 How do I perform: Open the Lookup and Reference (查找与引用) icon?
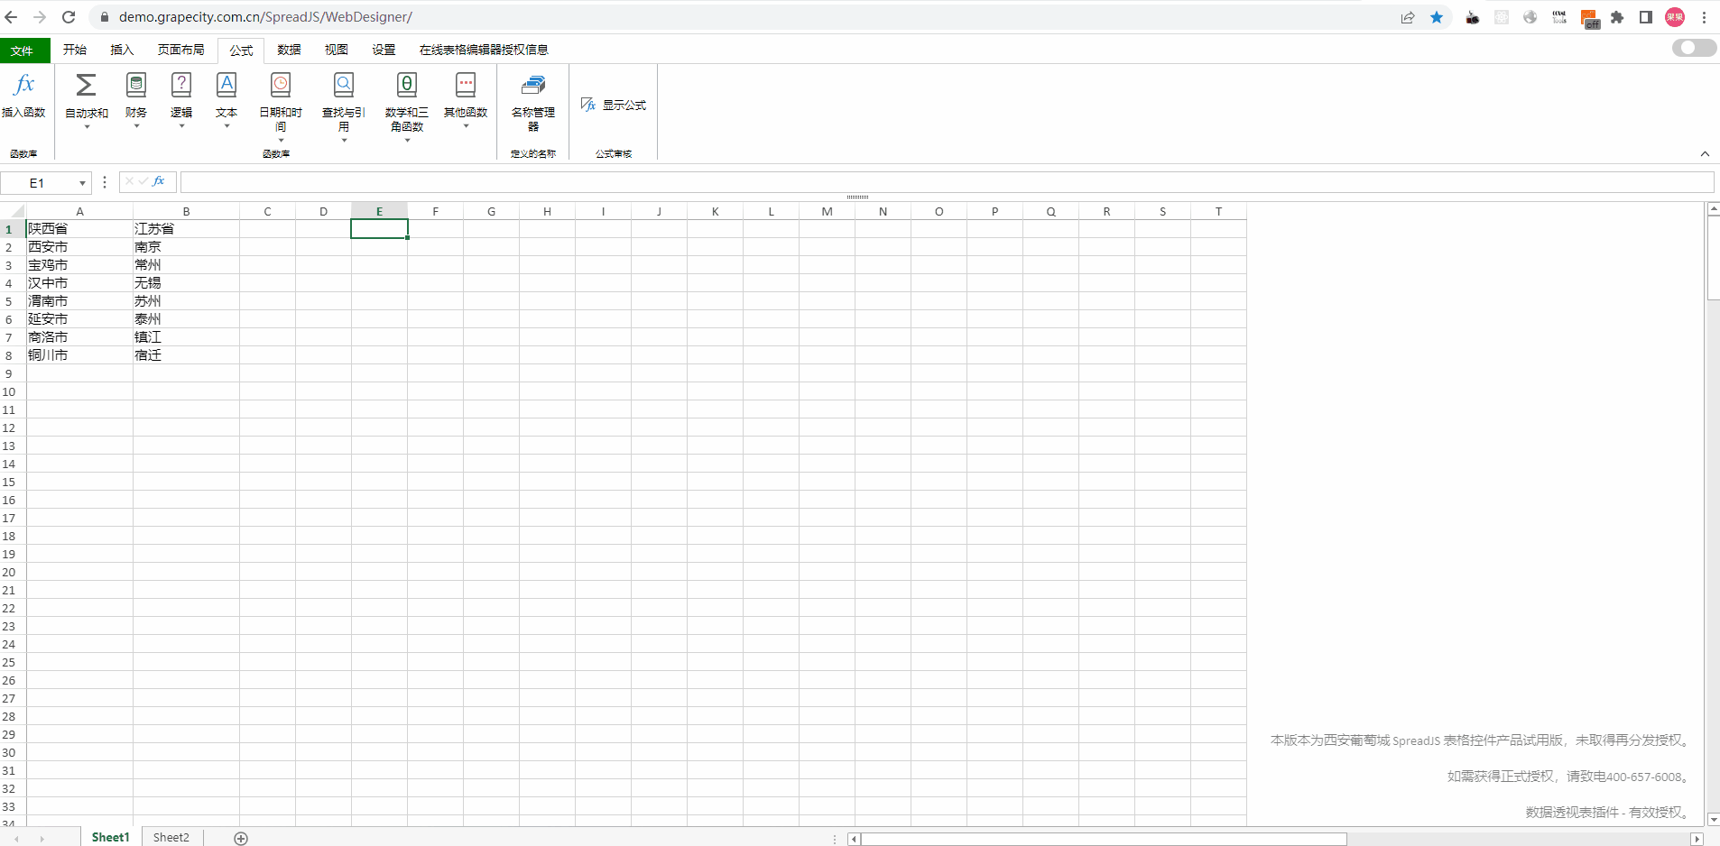(344, 85)
